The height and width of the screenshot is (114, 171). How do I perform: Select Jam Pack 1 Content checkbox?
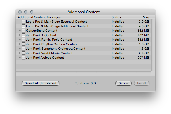[24, 35]
